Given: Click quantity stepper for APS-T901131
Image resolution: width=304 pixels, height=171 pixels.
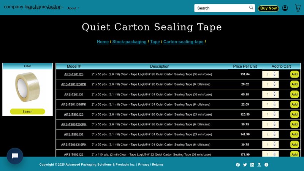Looking at the screenshot, I should pyautogui.click(x=270, y=94).
